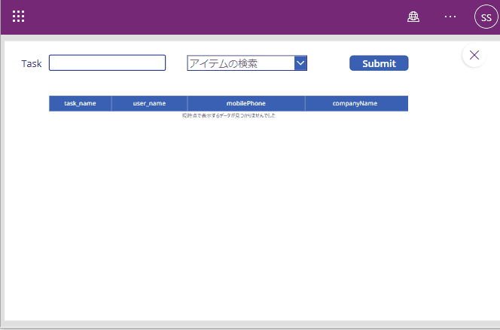Close the app preview with the X
The image size is (500, 330).
pyautogui.click(x=474, y=55)
